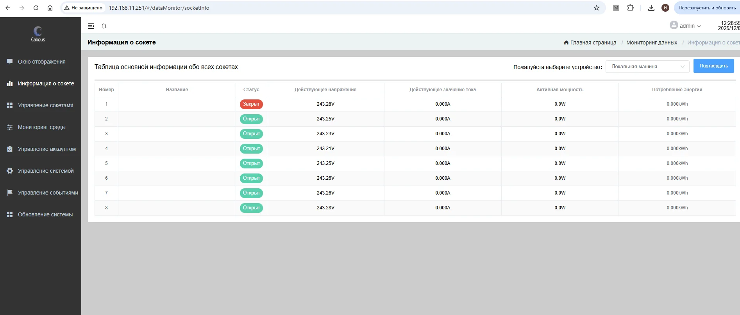740x315 pixels.
Task: Click the Подтвердить button
Action: pyautogui.click(x=713, y=66)
